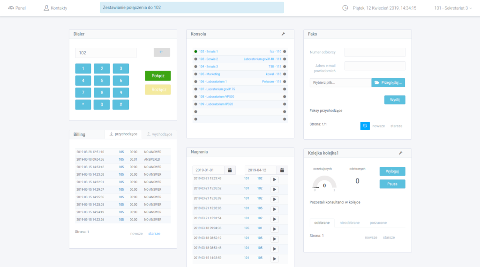Click the clock icon in header
This screenshot has height=267, width=480.
(x=345, y=8)
